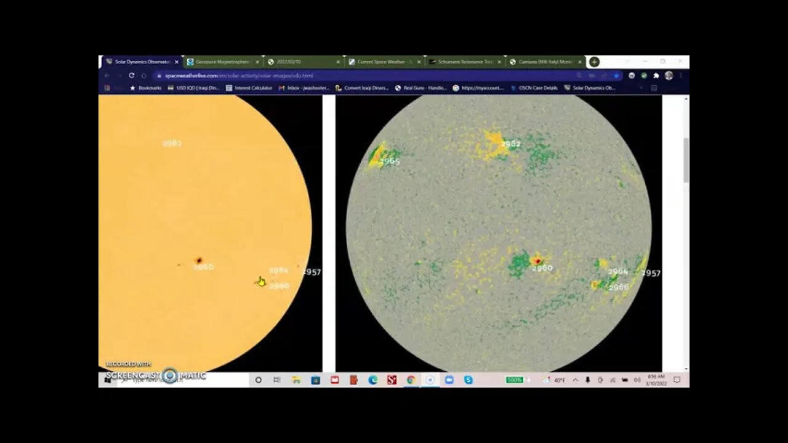Click region label 2965 on magnetogram
Image resolution: width=788 pixels, height=443 pixels.
390,162
